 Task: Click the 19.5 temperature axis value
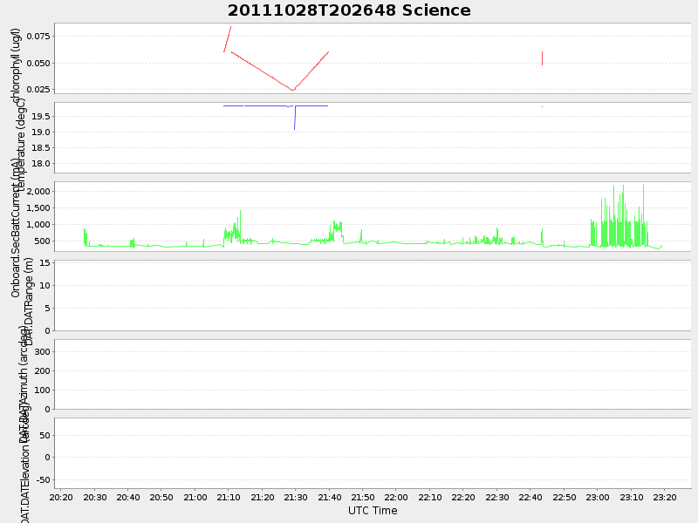pos(40,117)
